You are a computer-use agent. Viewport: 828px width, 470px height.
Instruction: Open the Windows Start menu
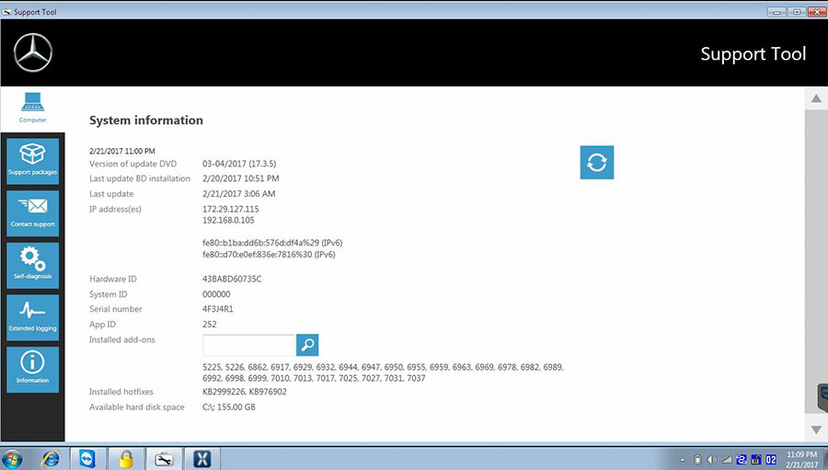coord(12,459)
